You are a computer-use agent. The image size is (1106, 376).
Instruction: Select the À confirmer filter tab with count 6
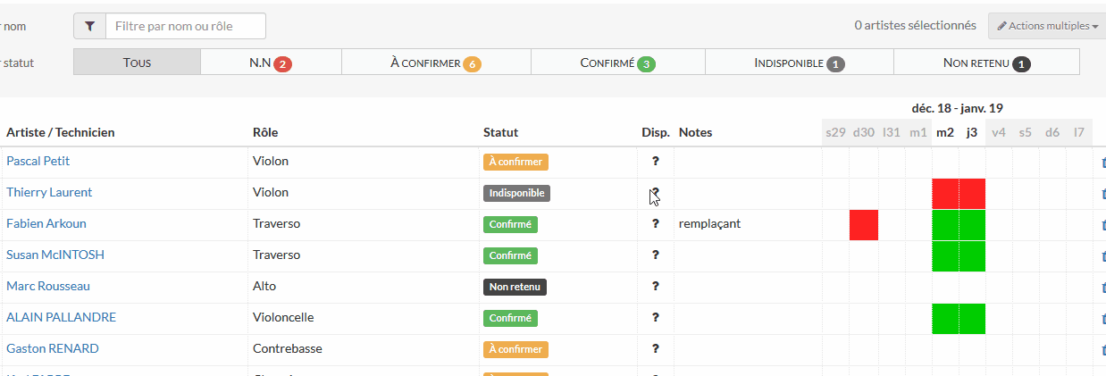point(436,63)
